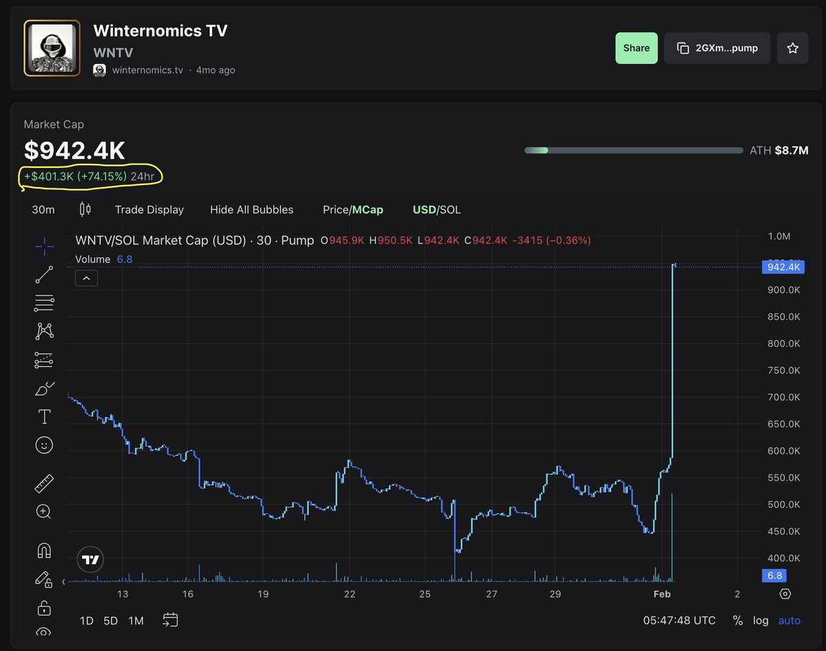The height and width of the screenshot is (651, 826).
Task: Select the crosshair cursor tool
Action: 44,245
